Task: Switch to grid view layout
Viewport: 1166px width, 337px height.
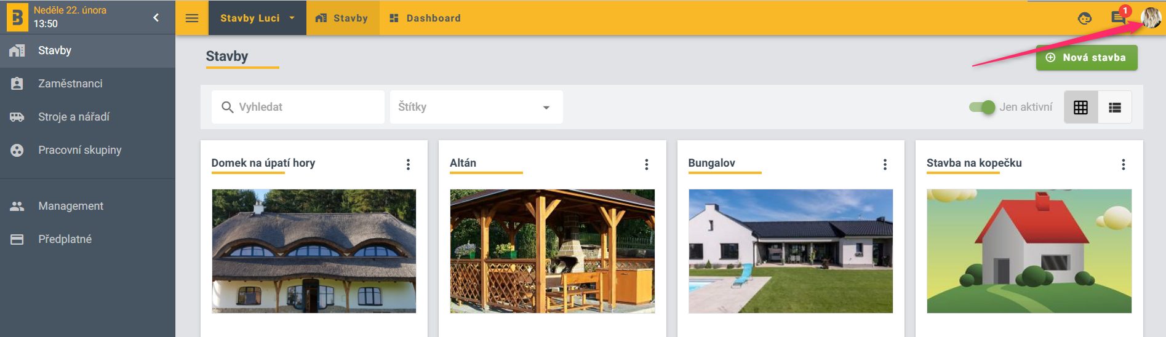Action: point(1080,107)
